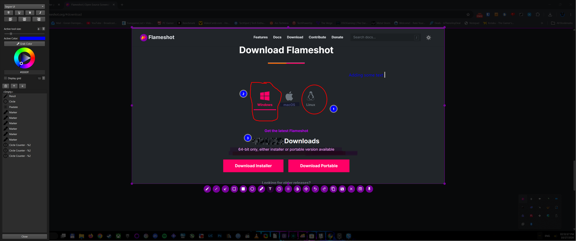This screenshot has width=576, height=241.
Task: Select the Arrow tool in Flameshot toolbar
Action: pyautogui.click(x=225, y=189)
